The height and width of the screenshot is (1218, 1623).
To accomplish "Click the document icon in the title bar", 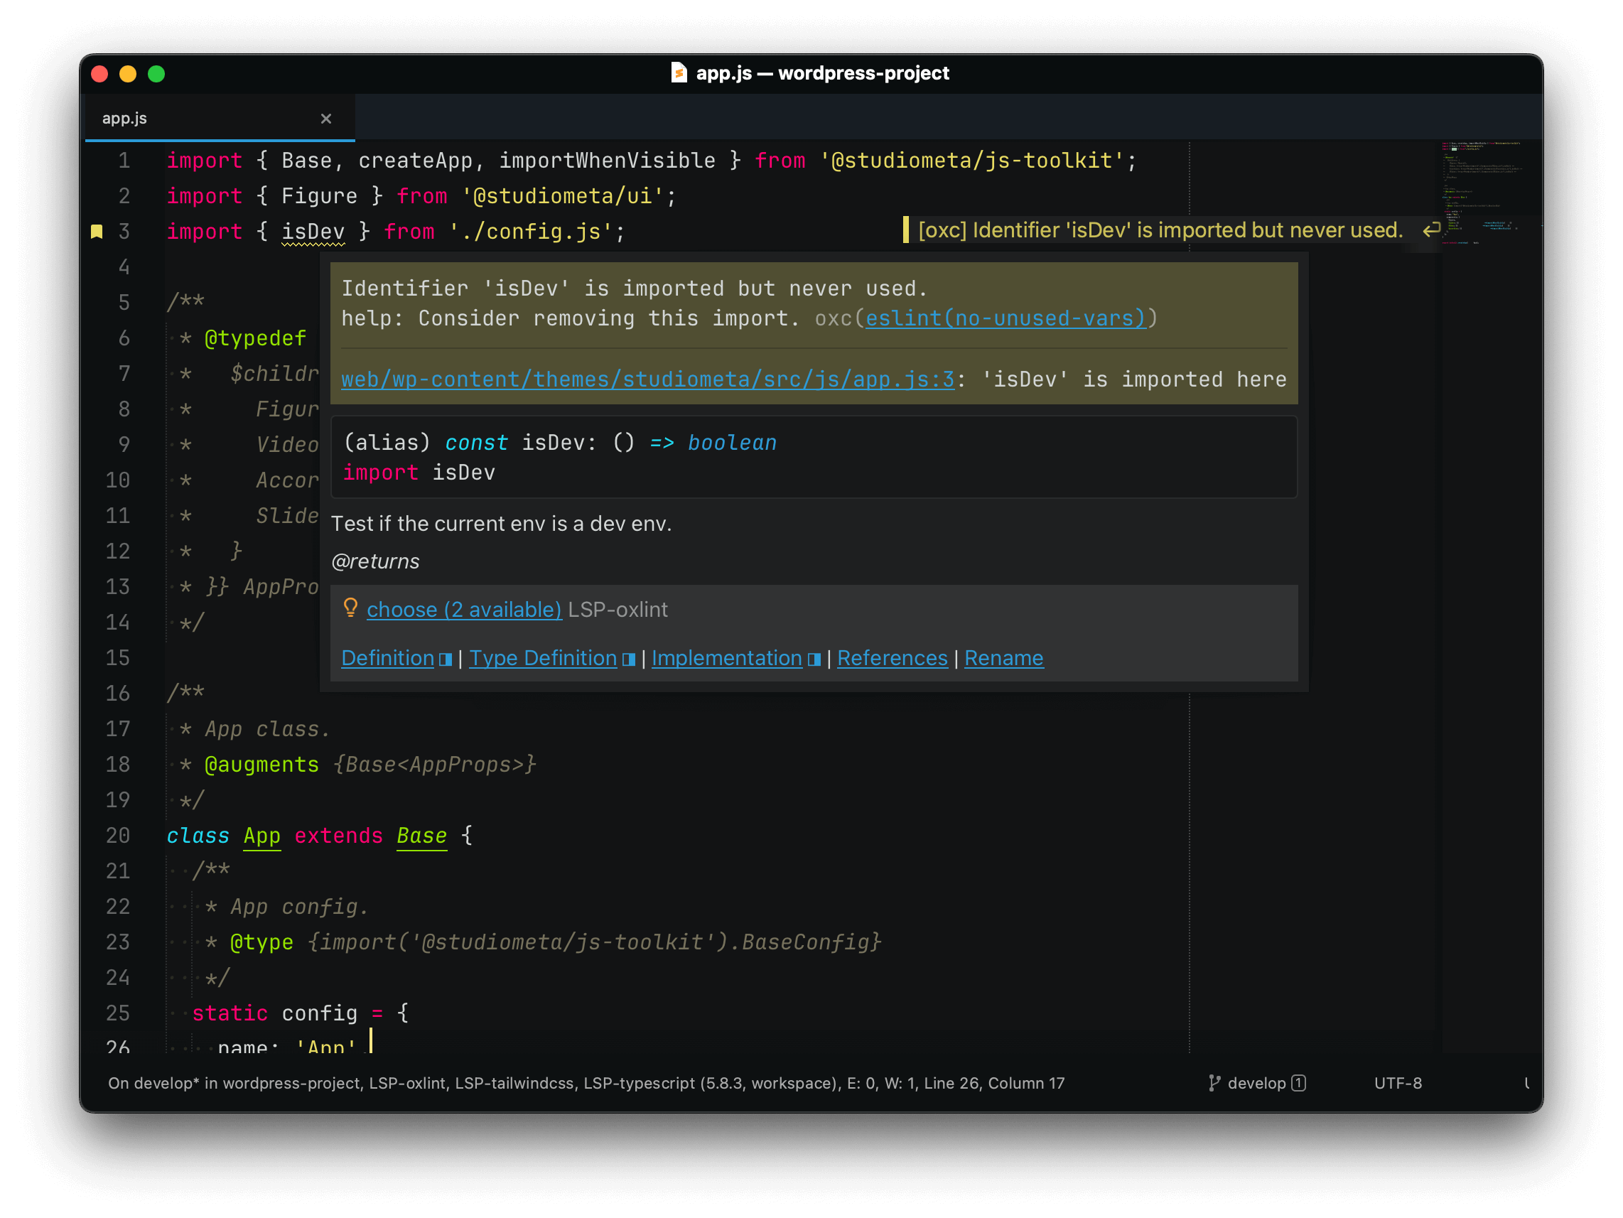I will click(679, 72).
